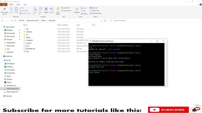Image resolution: width=202 pixels, height=113 pixels.
Task: Create a New folder from ribbon
Action: (58, 11)
